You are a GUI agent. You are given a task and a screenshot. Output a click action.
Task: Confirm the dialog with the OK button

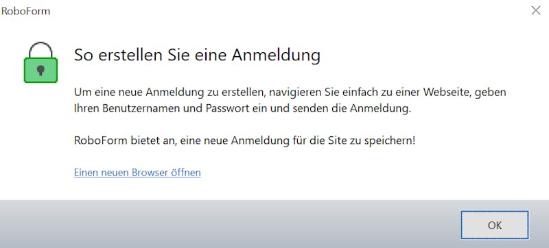(x=494, y=225)
